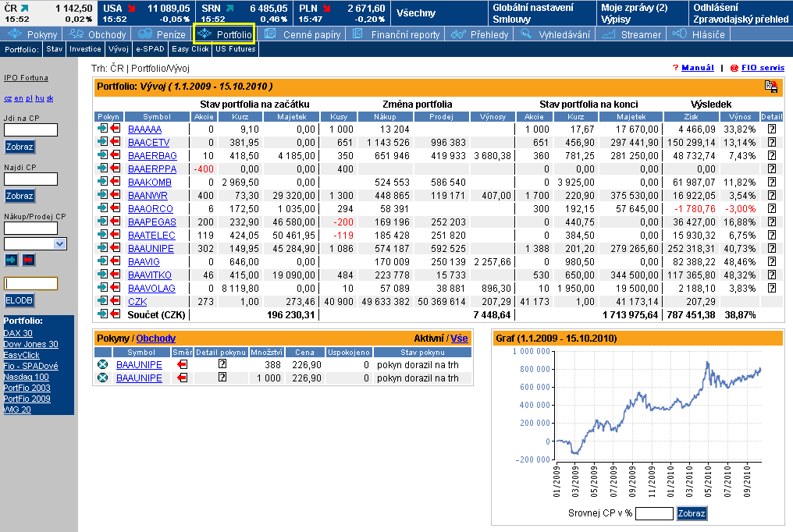Image resolution: width=793 pixels, height=532 pixels.
Task: Open the CZK symbol link
Action: point(137,302)
